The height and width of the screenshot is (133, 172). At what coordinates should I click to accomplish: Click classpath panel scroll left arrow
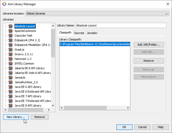62,108
